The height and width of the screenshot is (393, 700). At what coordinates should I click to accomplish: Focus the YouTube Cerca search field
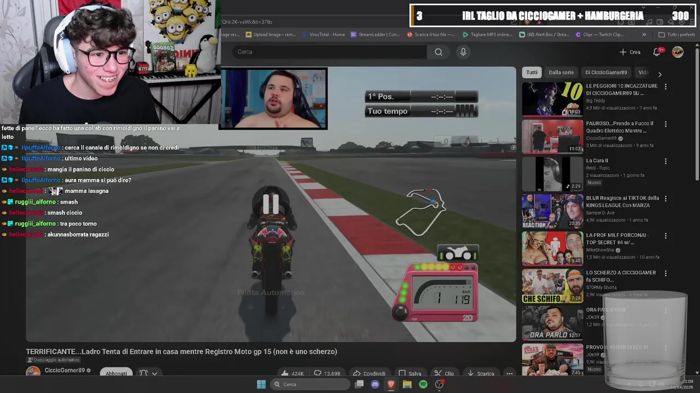click(330, 52)
